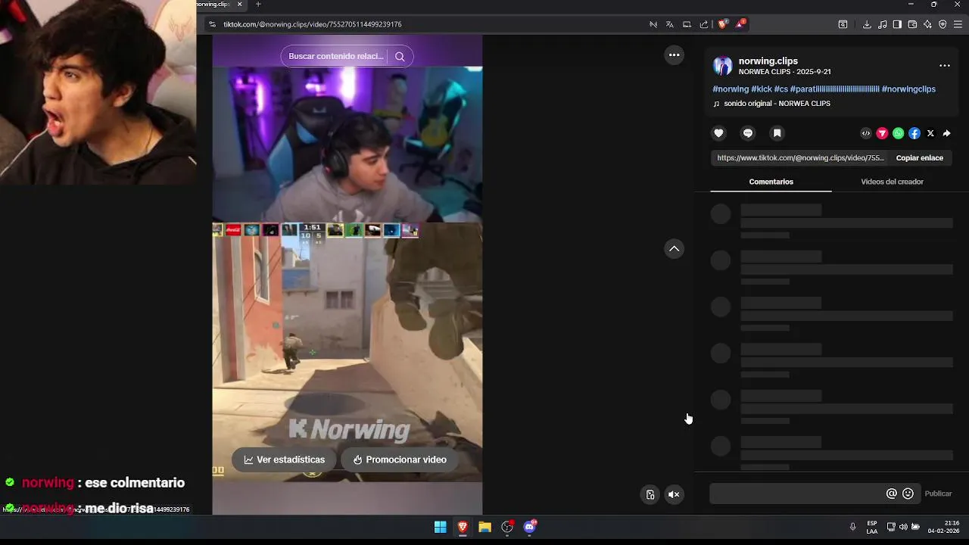Click the TikTok video player
The height and width of the screenshot is (545, 969).
347,274
